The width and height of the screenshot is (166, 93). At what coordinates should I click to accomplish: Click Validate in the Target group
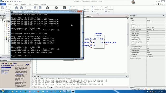[108, 7]
